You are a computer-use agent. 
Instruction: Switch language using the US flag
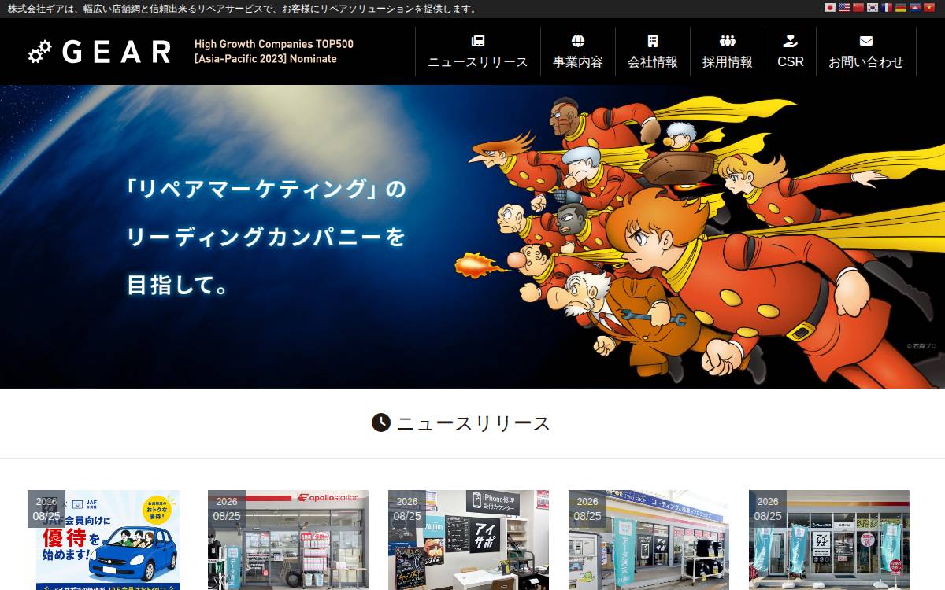[843, 8]
